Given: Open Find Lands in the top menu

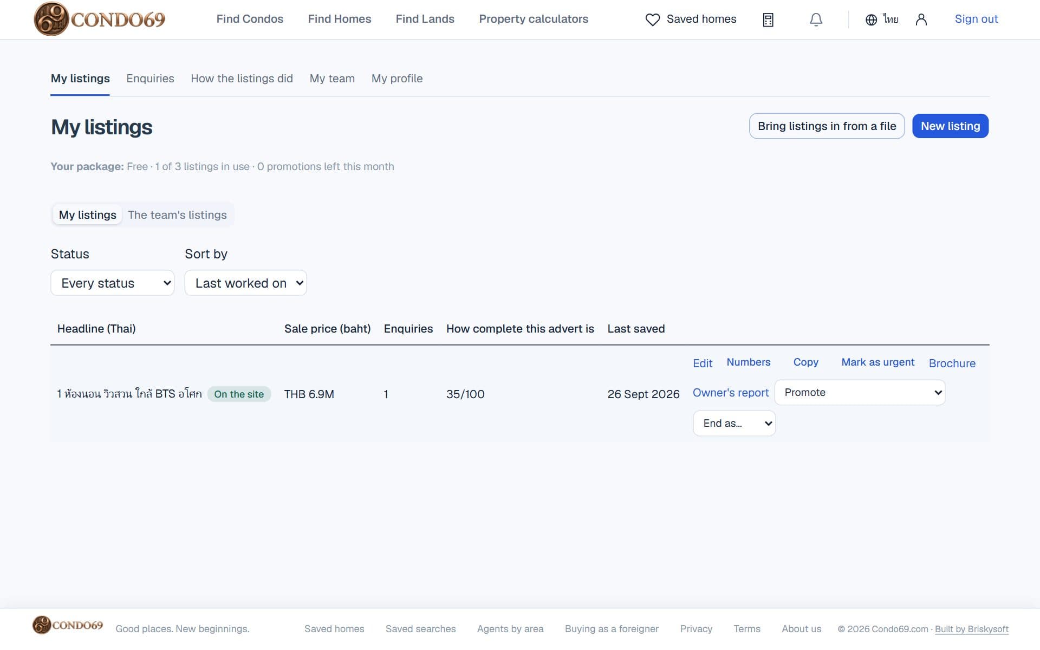Looking at the screenshot, I should pyautogui.click(x=425, y=19).
